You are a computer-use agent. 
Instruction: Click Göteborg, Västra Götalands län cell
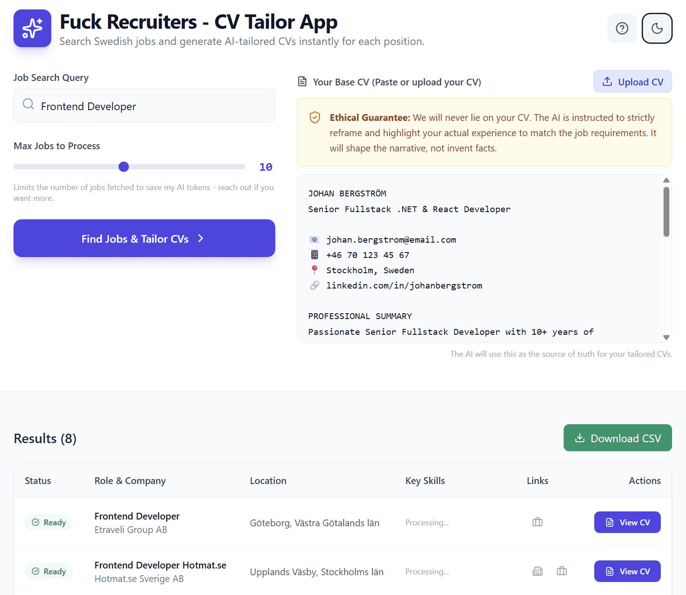314,523
